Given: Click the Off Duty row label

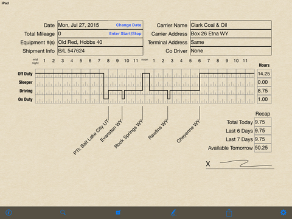Looking at the screenshot, I should (x=25, y=74).
